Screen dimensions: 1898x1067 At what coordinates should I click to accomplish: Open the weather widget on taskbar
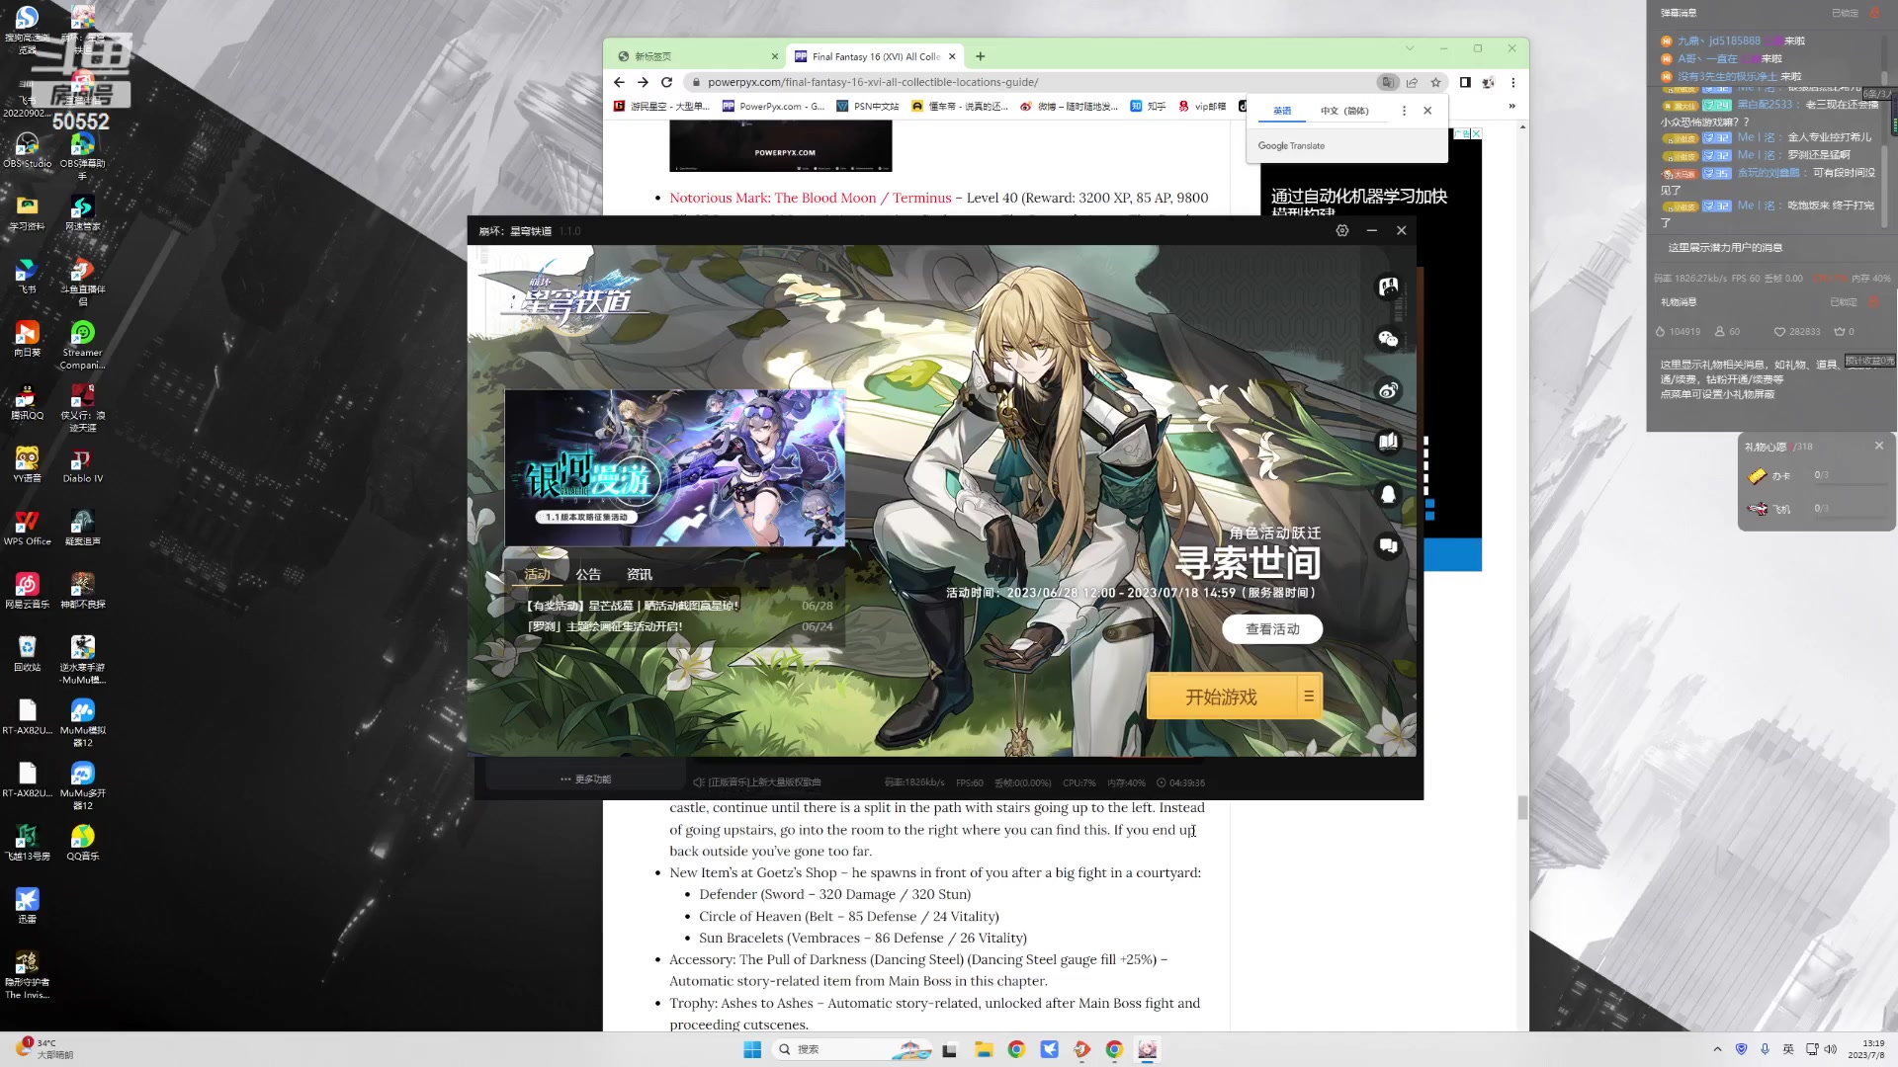pyautogui.click(x=44, y=1049)
